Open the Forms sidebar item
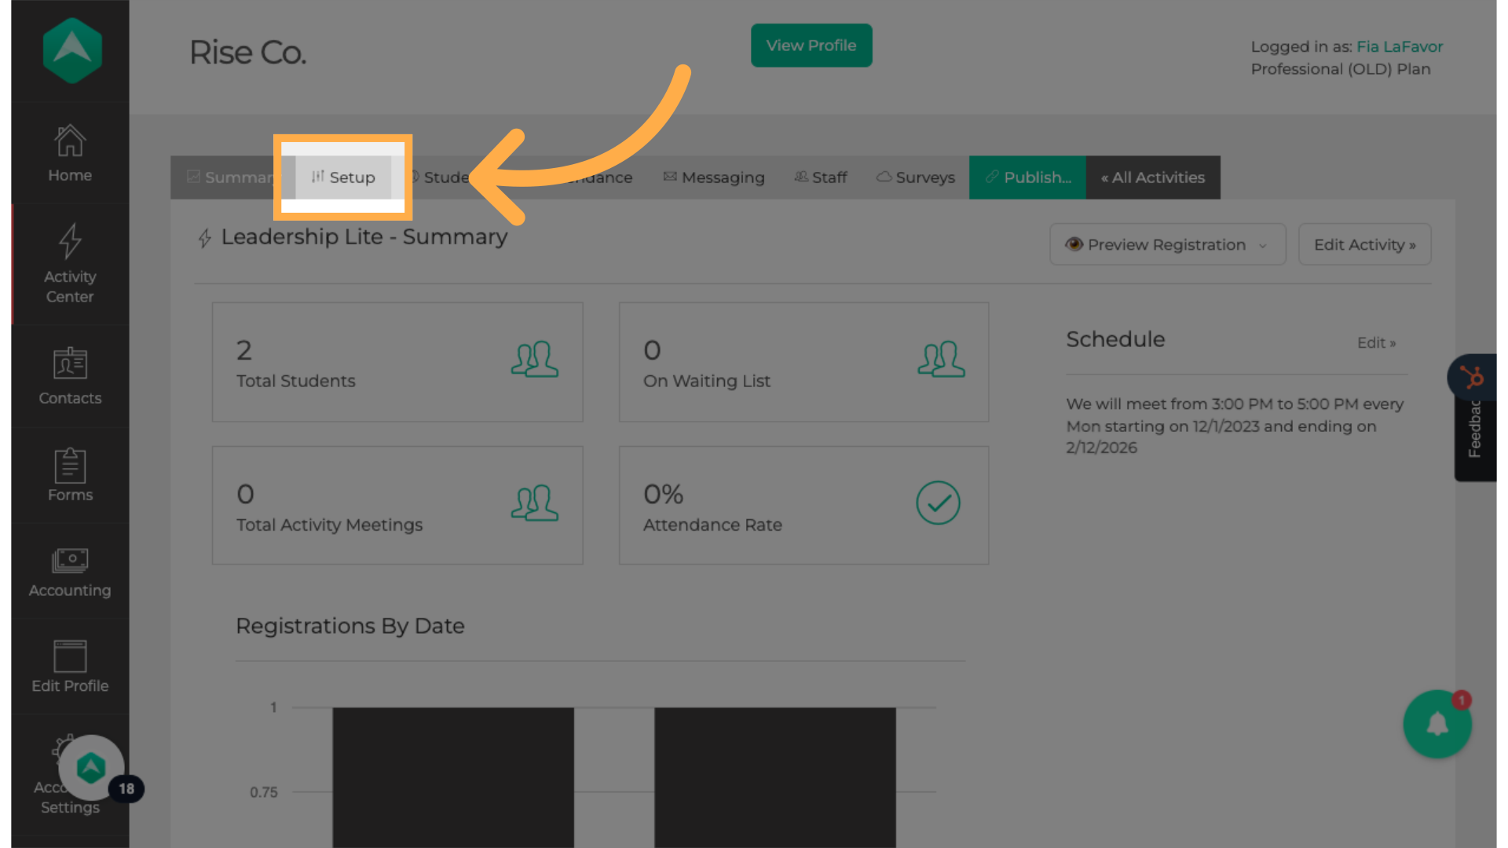1508x848 pixels. [x=70, y=476]
